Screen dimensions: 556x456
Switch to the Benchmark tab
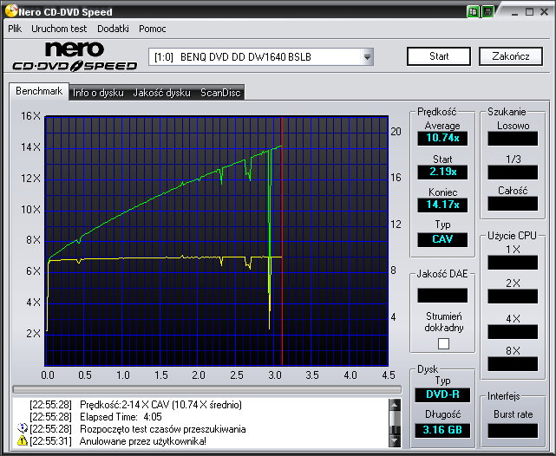(39, 91)
